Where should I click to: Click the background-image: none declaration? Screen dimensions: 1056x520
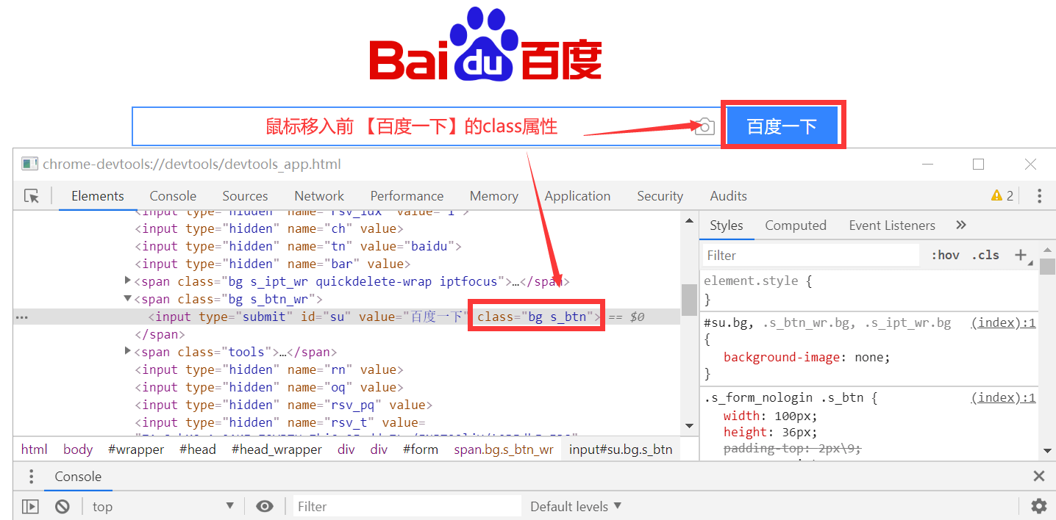click(807, 357)
